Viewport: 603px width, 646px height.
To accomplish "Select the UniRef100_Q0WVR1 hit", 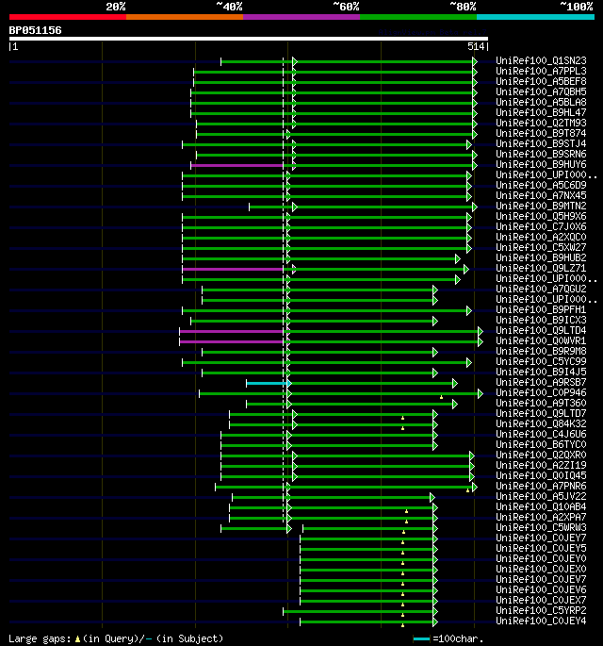I will [541, 340].
